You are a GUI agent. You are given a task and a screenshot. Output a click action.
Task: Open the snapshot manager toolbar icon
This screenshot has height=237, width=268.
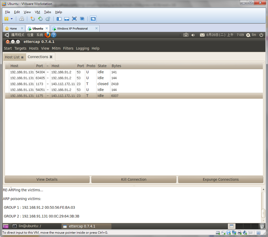coord(48,19)
